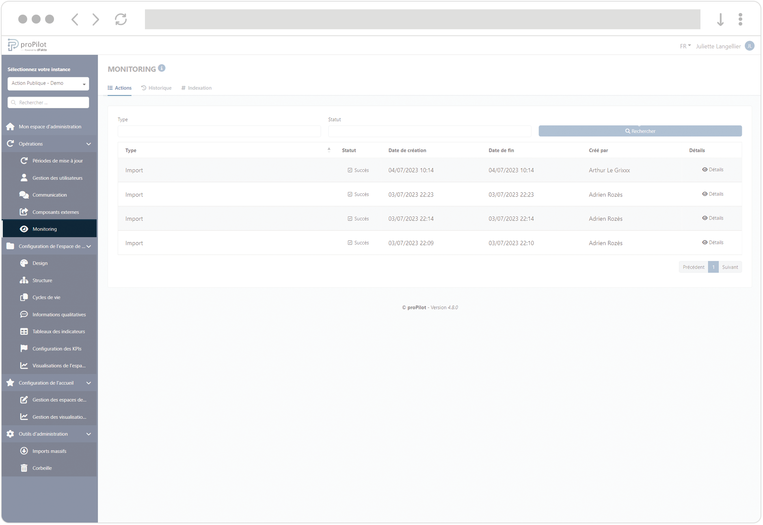Click the Imports massifs download icon
763x525 pixels.
(24, 451)
